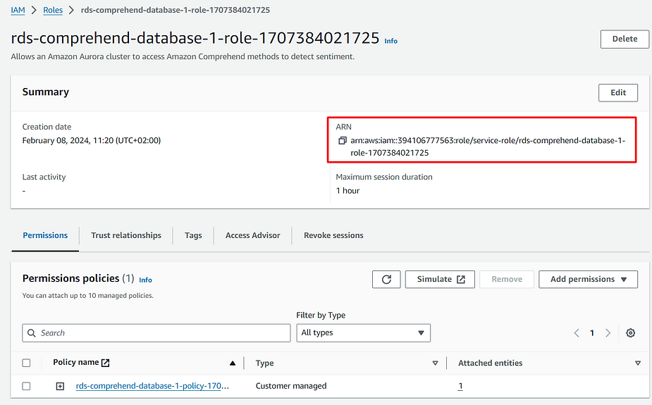The image size is (652, 405).
Task: Expand the rds-comprehend-database-1-policy row details
Action: [60, 386]
